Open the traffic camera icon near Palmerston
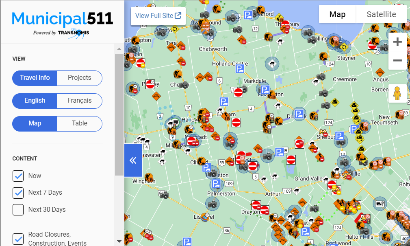 213,204
